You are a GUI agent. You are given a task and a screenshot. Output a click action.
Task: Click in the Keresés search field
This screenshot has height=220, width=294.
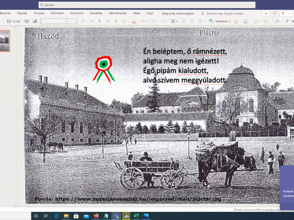point(147,5)
